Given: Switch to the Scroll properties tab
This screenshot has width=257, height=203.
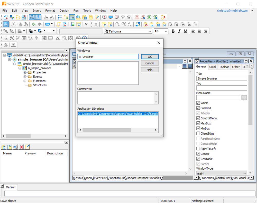Looking at the screenshot, I should 213,67.
